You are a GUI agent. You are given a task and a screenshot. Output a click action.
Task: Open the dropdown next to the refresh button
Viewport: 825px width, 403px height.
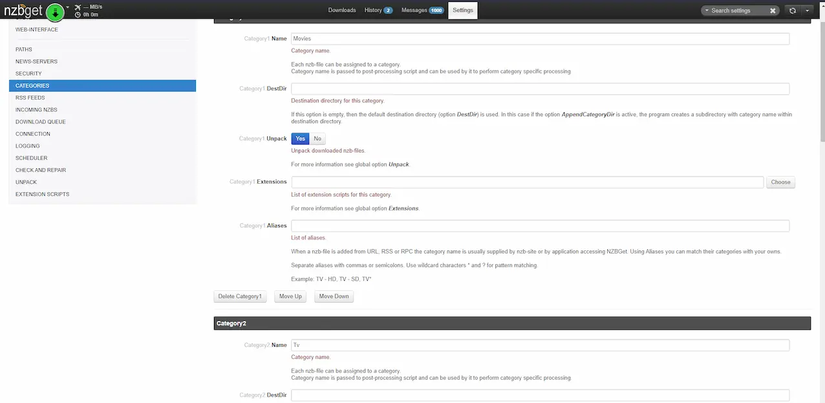pos(808,10)
